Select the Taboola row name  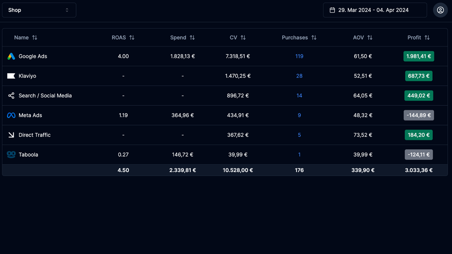click(28, 154)
